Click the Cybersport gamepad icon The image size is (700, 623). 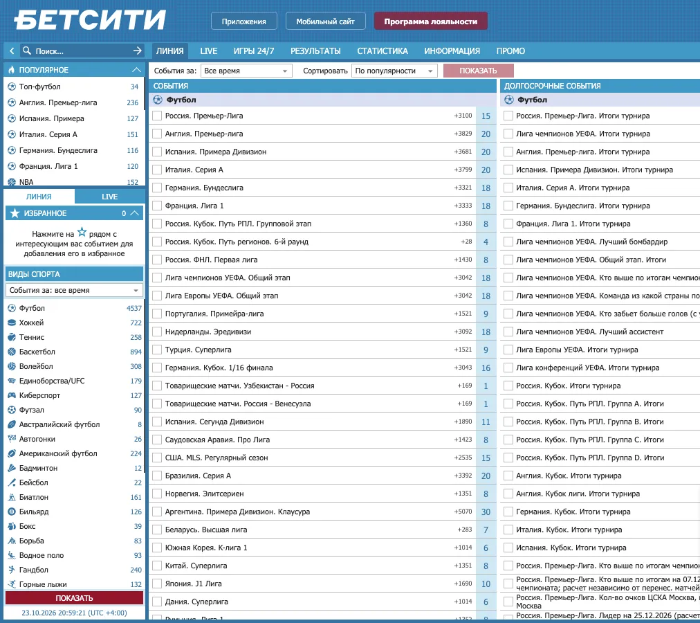(12, 395)
